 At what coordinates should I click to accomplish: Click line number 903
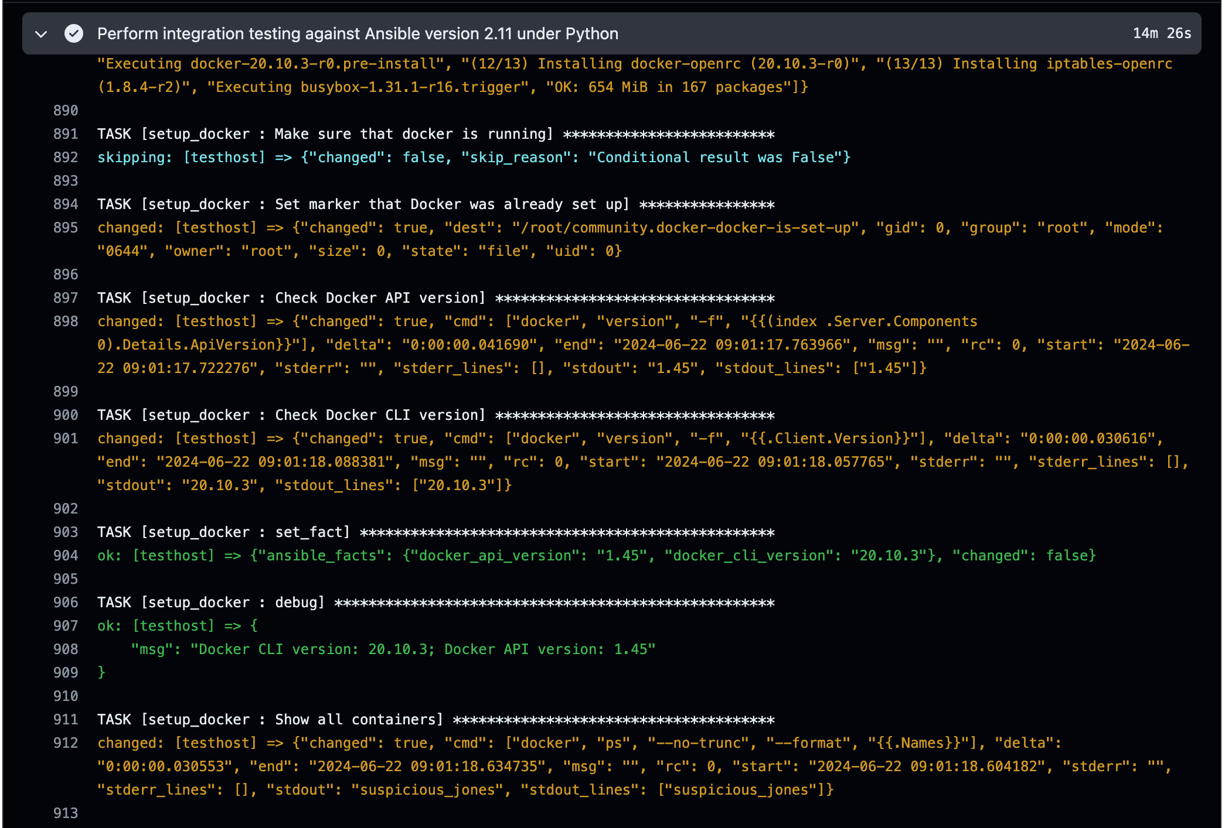point(66,532)
